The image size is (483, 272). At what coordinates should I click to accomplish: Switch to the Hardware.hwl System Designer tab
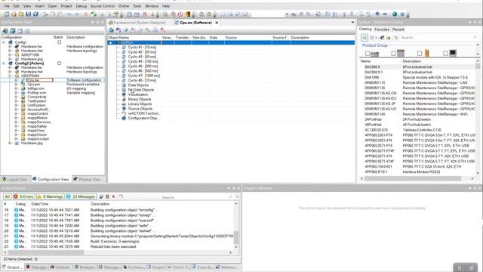137,23
